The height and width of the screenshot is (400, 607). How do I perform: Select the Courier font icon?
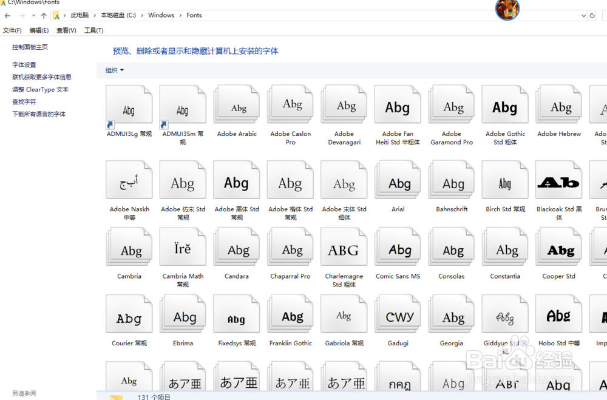(129, 314)
